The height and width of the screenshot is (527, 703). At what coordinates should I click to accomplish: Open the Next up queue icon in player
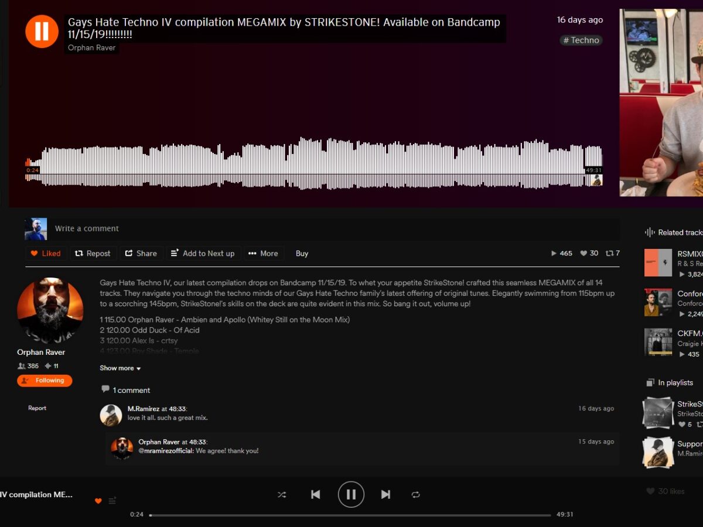pyautogui.click(x=112, y=501)
